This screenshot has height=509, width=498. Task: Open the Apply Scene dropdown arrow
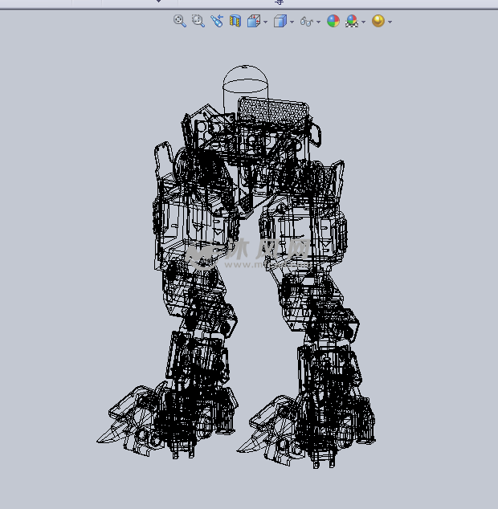pos(364,22)
